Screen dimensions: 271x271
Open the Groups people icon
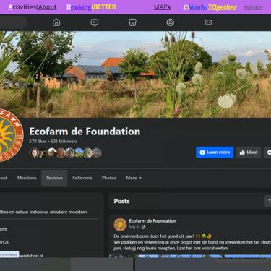(x=171, y=22)
